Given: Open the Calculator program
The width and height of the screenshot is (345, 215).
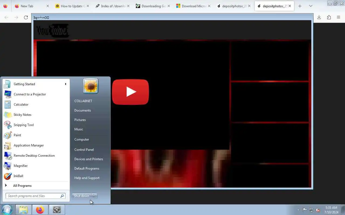Looking at the screenshot, I should click(36, 105).
